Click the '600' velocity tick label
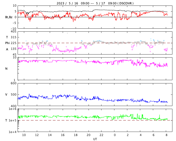This screenshot has width=176, height=141. click(13, 83)
